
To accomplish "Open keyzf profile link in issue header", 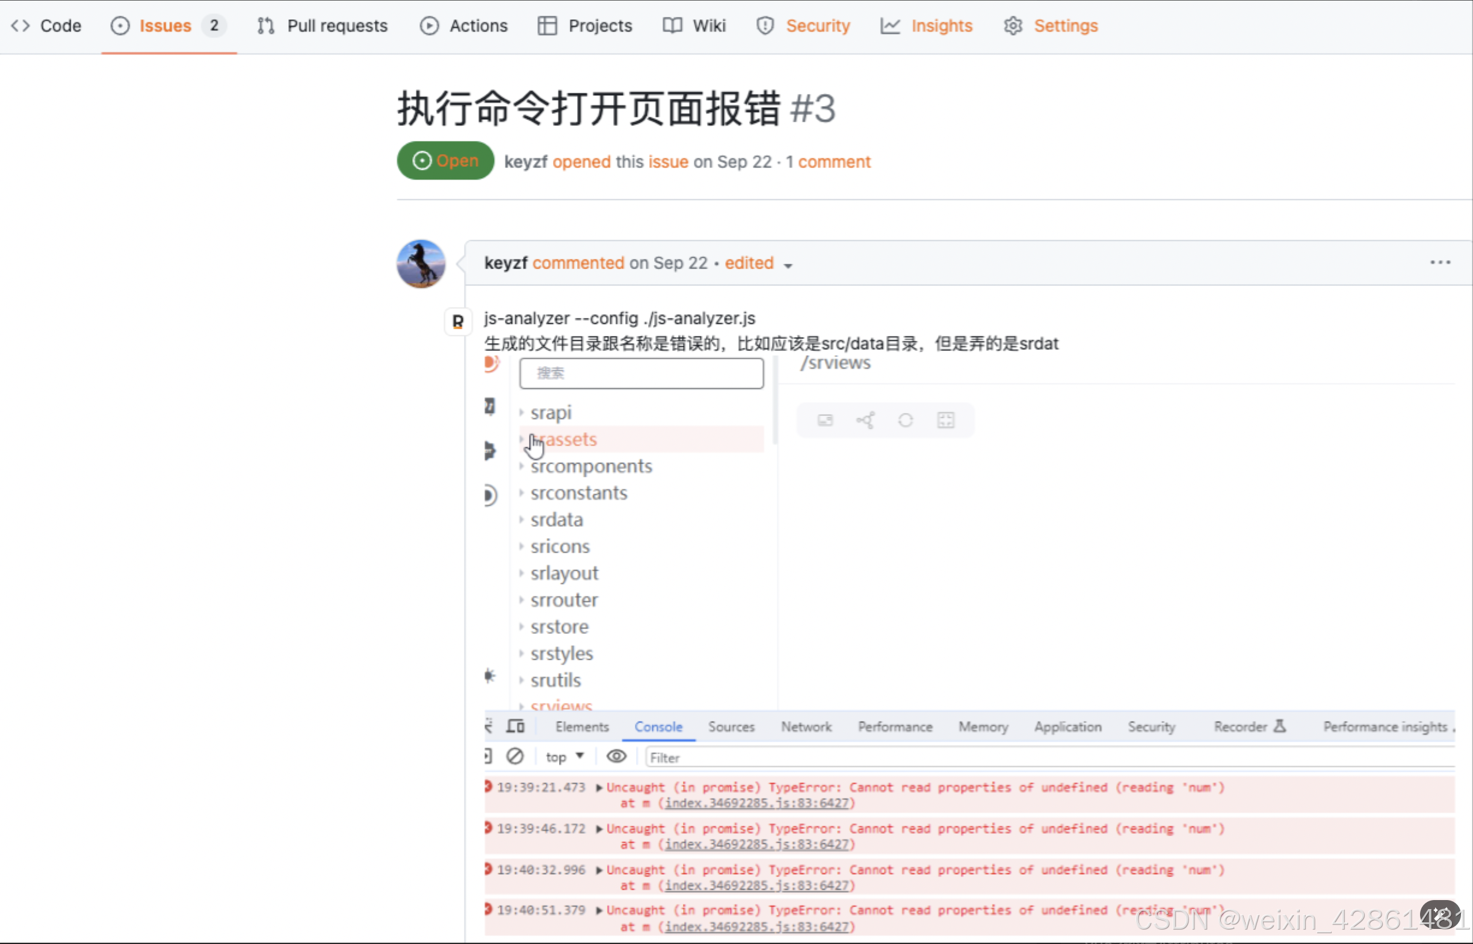I will [525, 162].
